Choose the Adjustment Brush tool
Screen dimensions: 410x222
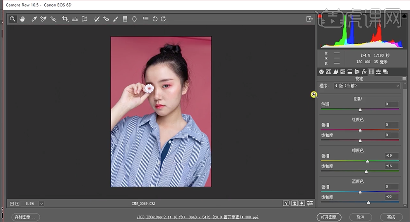point(116,19)
